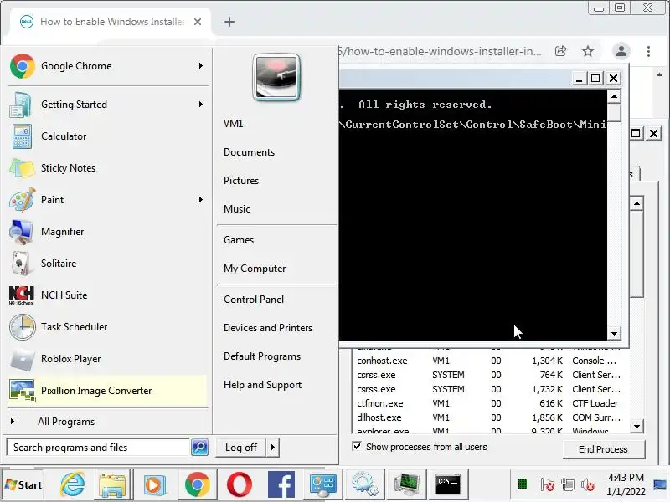Click the search magnifier button
Viewport: 670px width, 502px height.
199,448
